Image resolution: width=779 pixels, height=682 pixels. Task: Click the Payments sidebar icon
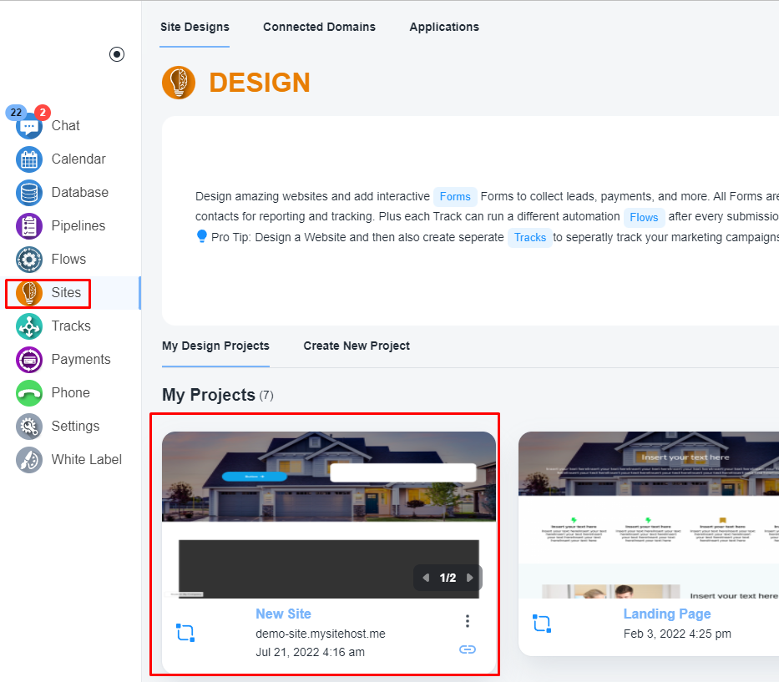pos(29,360)
